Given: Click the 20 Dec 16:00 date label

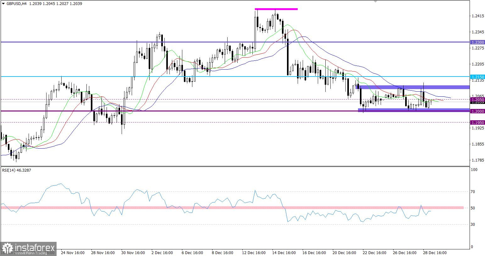Looking at the screenshot, I should coord(344,253).
